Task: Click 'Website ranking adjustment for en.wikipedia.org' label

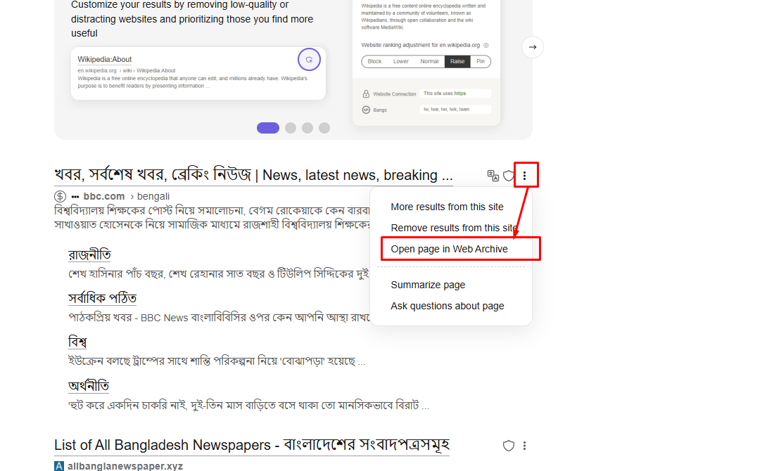Action: click(421, 46)
